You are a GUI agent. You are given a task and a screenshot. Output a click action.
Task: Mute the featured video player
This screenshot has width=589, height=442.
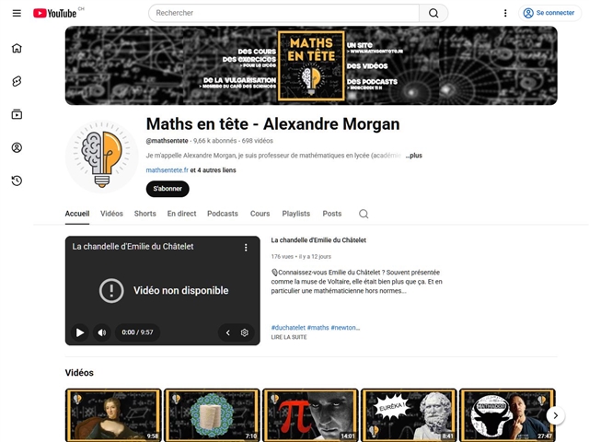102,332
